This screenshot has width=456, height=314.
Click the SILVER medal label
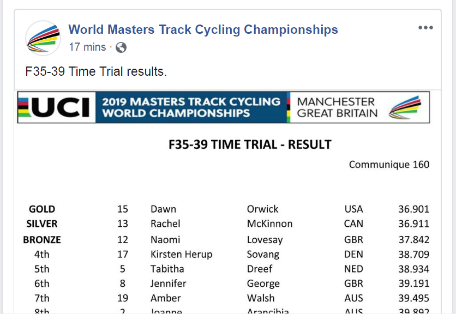point(42,224)
